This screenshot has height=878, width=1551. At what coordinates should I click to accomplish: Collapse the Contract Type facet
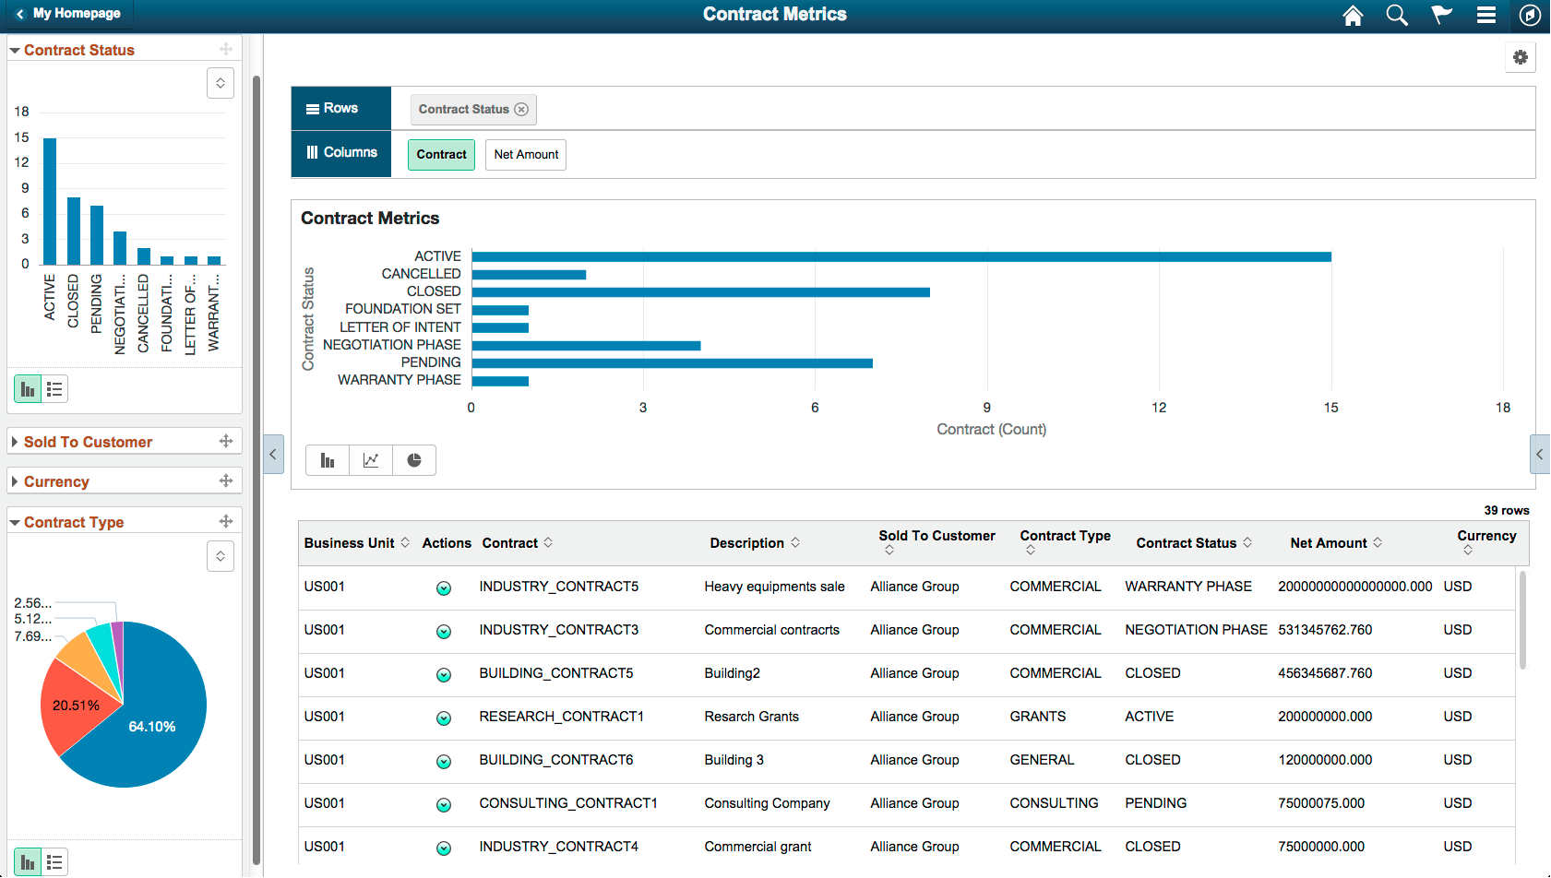click(x=73, y=522)
